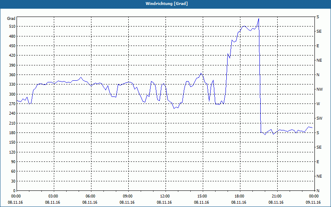Click the 00:00 label above the first 08.11.16
The image size is (331, 207).
[x=16, y=196]
